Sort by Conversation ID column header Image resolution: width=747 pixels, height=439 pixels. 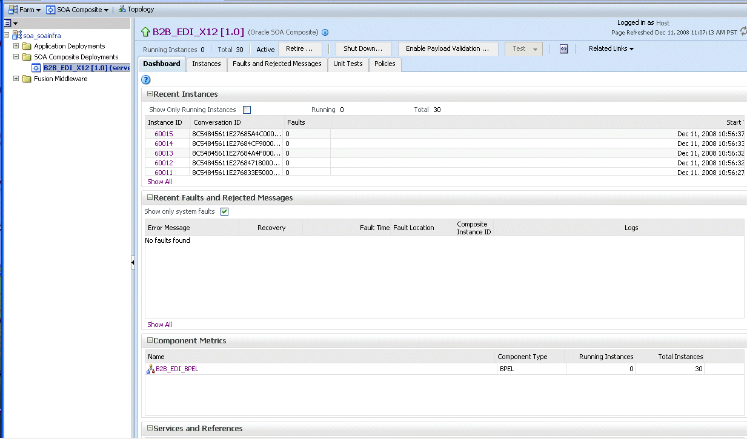[x=236, y=122]
